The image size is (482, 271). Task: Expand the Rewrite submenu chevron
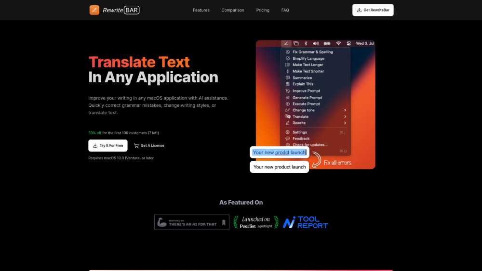click(345, 123)
